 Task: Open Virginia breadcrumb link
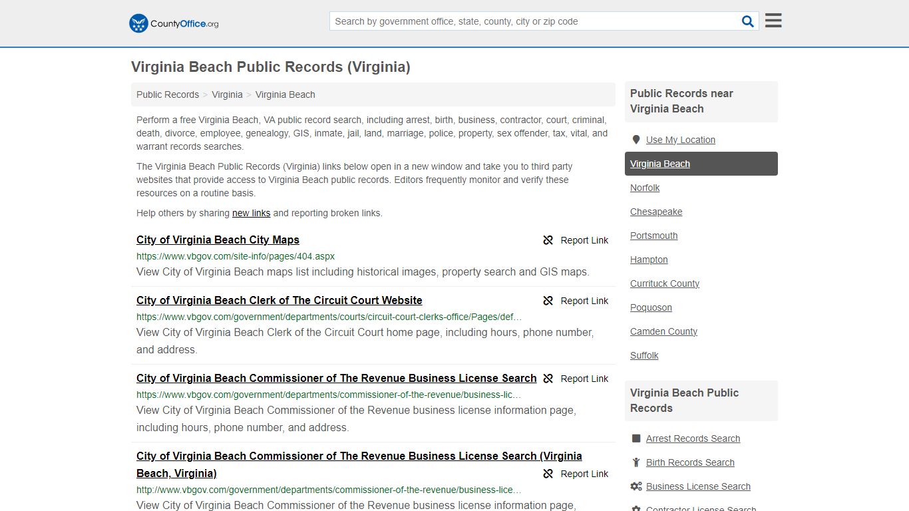point(227,94)
